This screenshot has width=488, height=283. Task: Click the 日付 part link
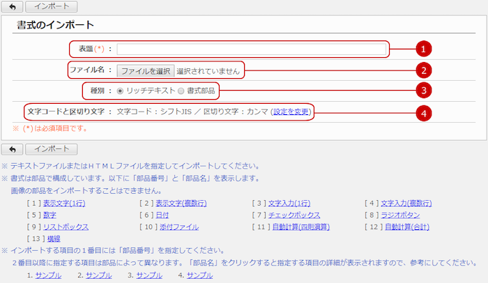click(162, 215)
